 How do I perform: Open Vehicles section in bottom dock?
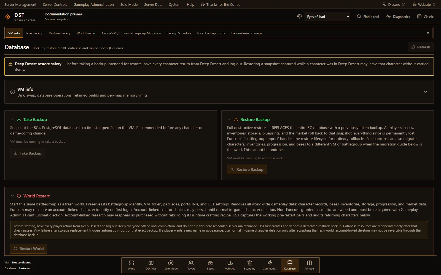click(x=230, y=265)
